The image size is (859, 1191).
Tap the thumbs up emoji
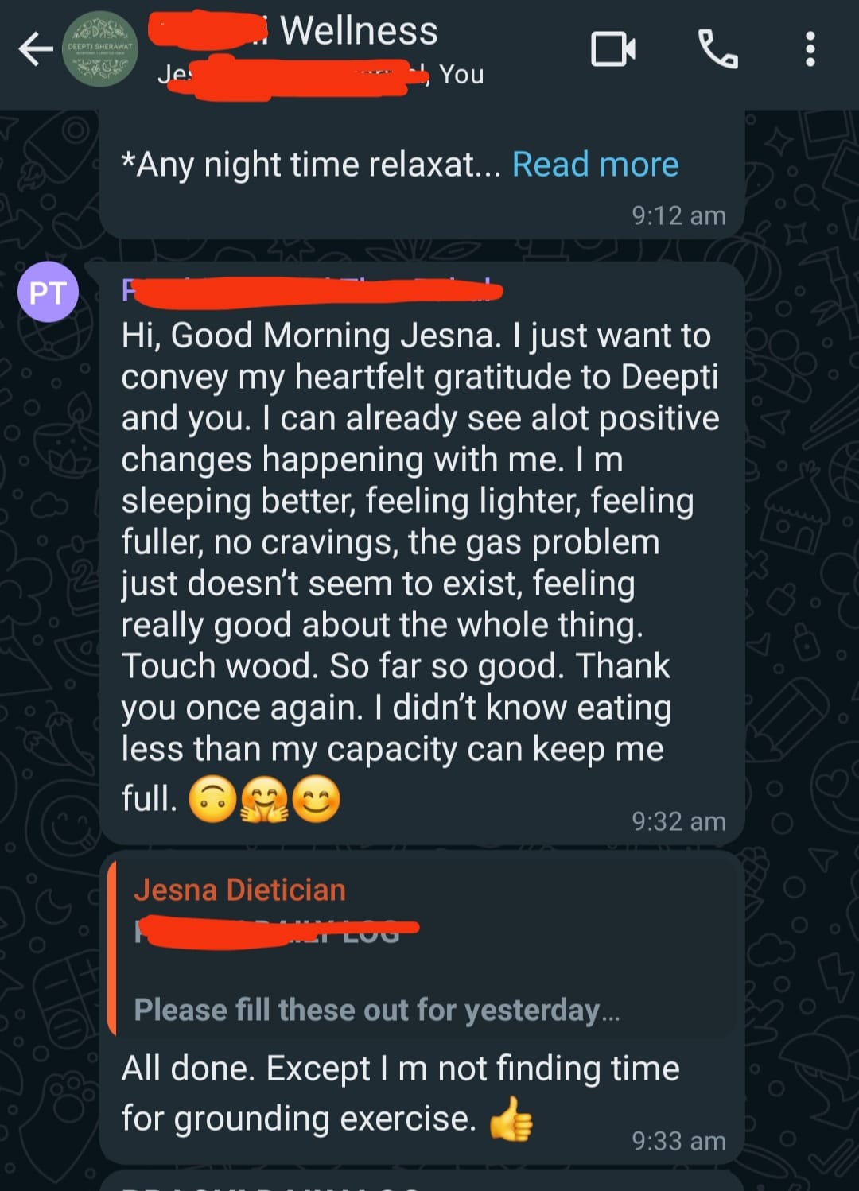click(x=510, y=1119)
